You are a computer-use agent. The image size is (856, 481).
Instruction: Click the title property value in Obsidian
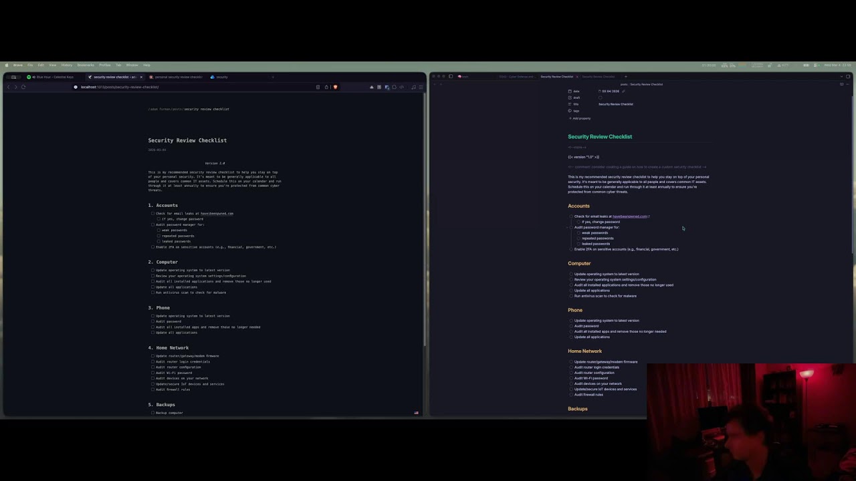[x=616, y=104]
